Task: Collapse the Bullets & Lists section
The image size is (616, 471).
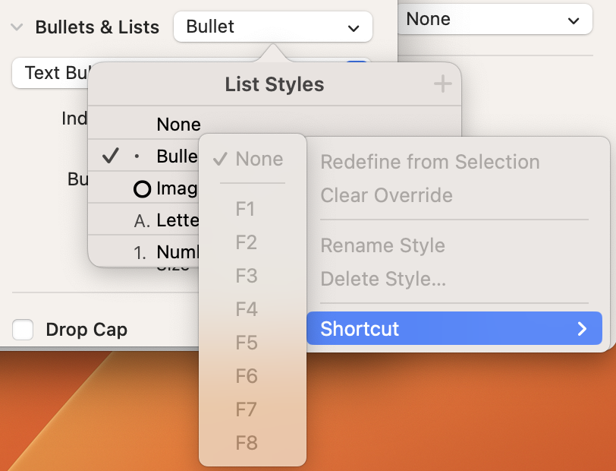Action: (16, 27)
